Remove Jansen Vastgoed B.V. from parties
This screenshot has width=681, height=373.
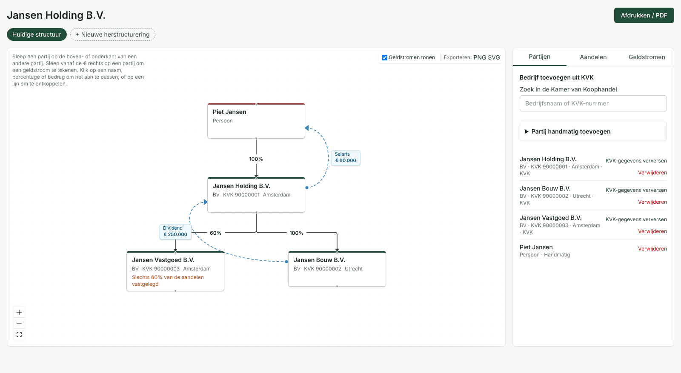pyautogui.click(x=652, y=231)
